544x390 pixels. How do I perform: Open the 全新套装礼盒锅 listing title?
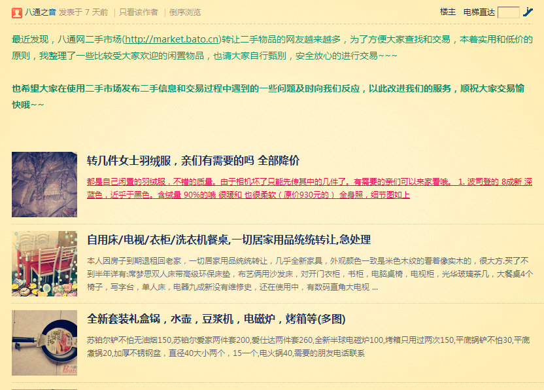pos(216,319)
